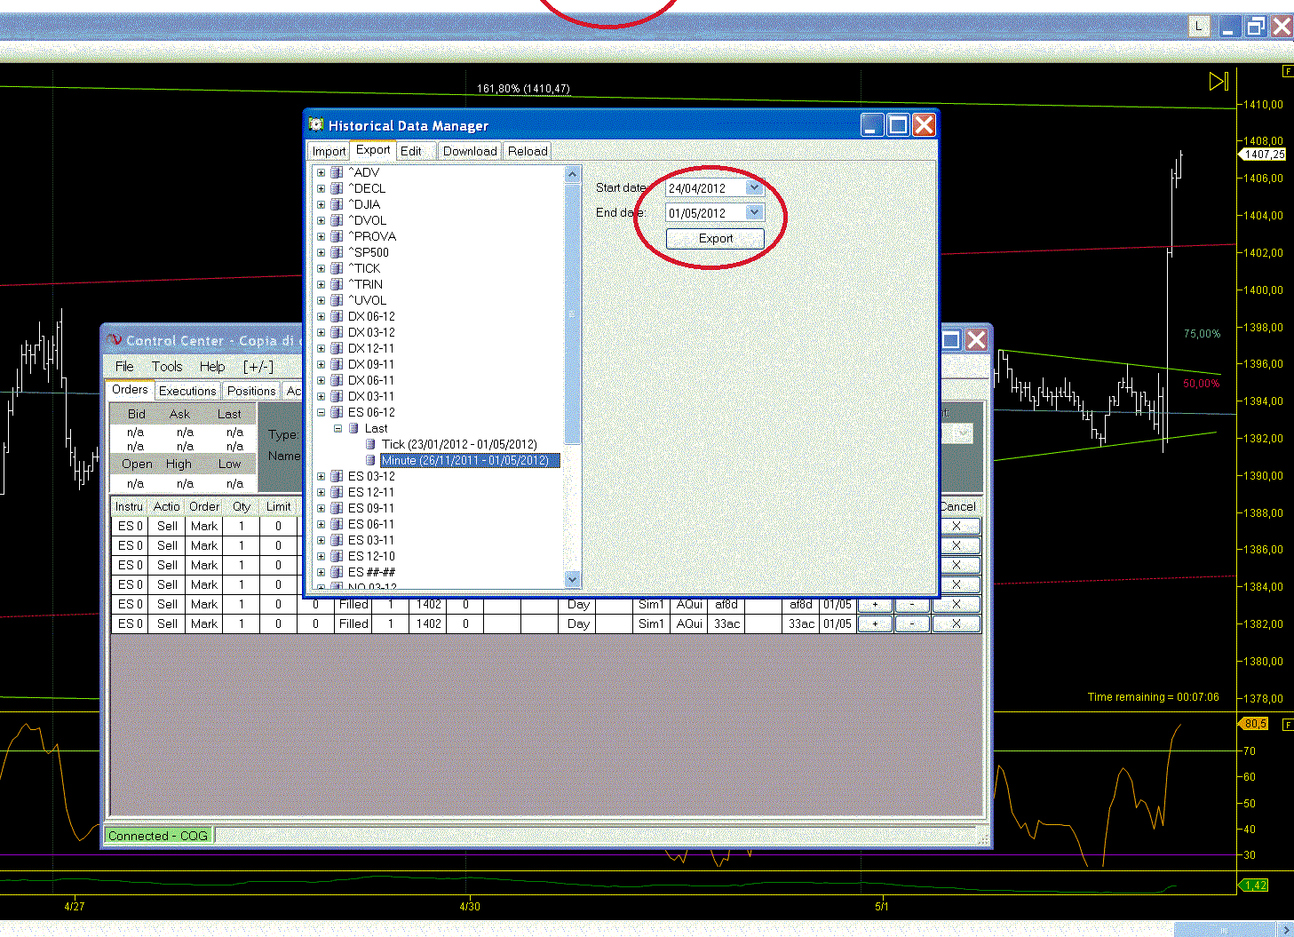
Task: Open the Control Center File menu
Action: 124,366
